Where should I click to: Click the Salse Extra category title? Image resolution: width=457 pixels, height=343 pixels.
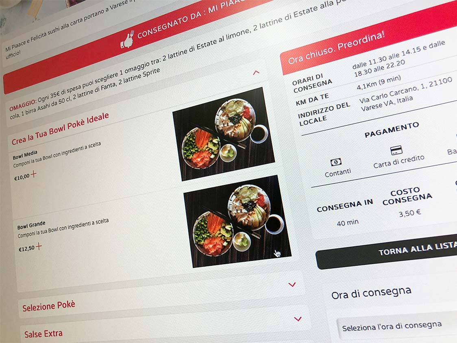pyautogui.click(x=44, y=334)
